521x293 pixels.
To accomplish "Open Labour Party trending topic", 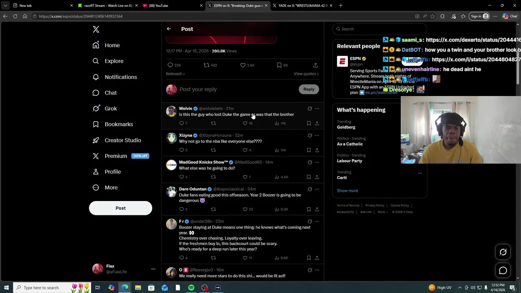I will 350,161.
